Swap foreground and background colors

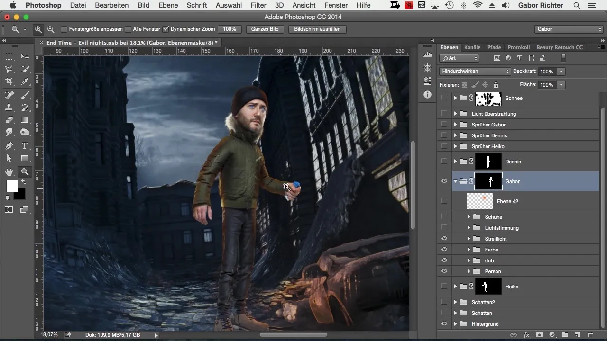(23, 182)
